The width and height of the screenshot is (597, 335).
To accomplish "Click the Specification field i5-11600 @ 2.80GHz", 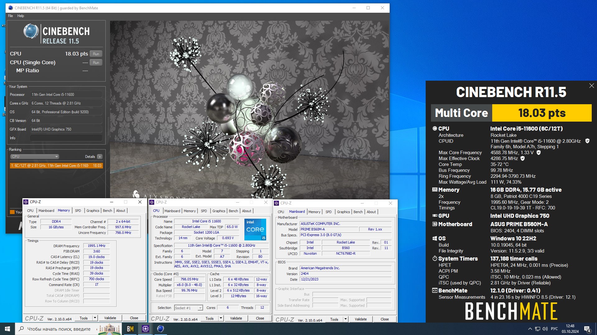I will click(x=221, y=245).
